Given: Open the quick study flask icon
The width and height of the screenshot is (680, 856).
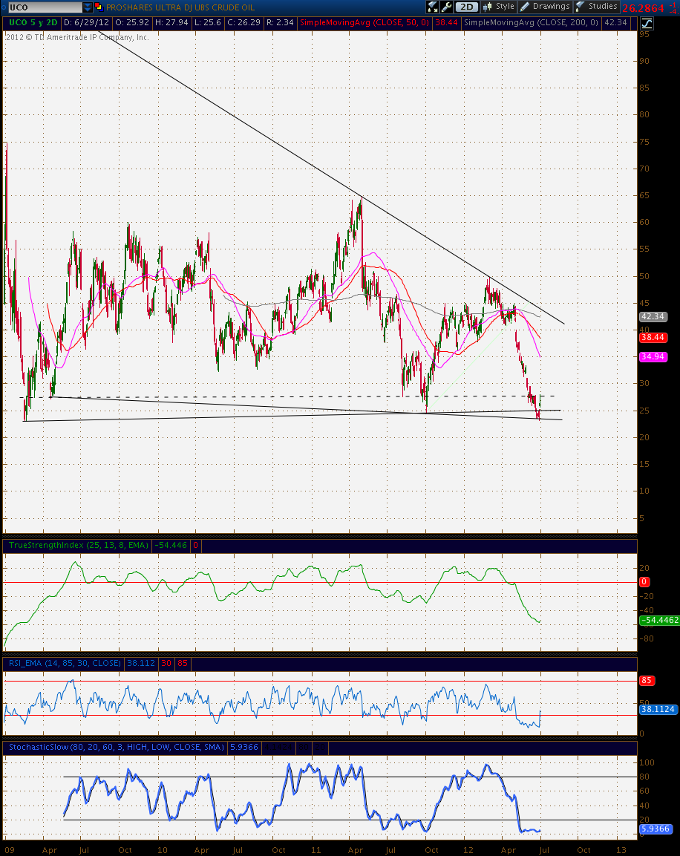Looking at the screenshot, I should (433, 7).
